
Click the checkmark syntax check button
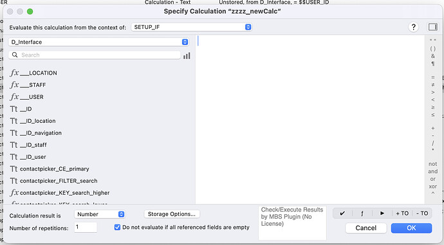[x=342, y=213]
